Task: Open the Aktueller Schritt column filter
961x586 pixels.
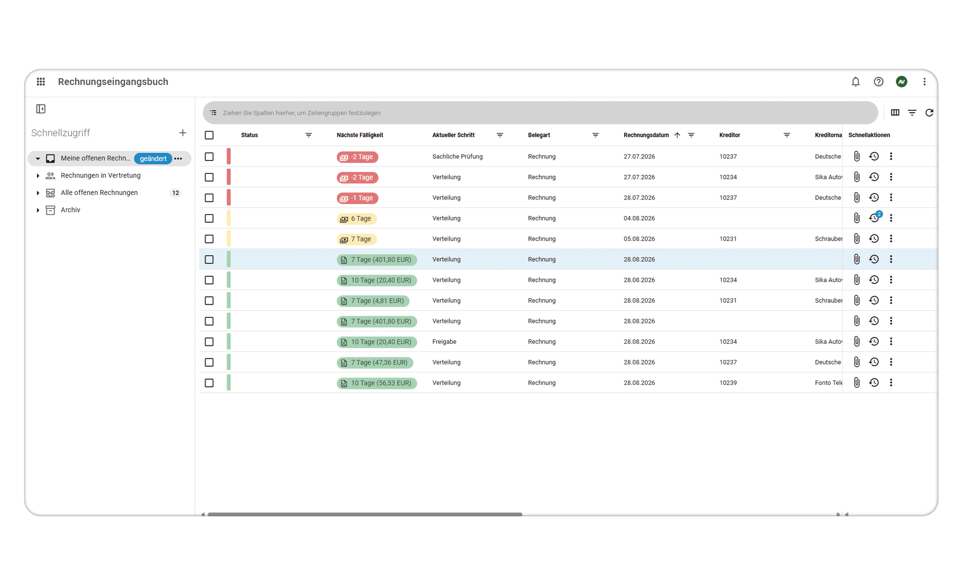Action: click(x=500, y=135)
